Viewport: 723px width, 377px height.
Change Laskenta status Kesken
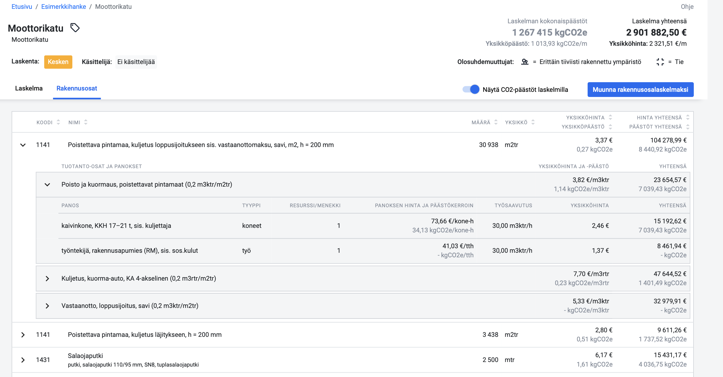pos(58,62)
